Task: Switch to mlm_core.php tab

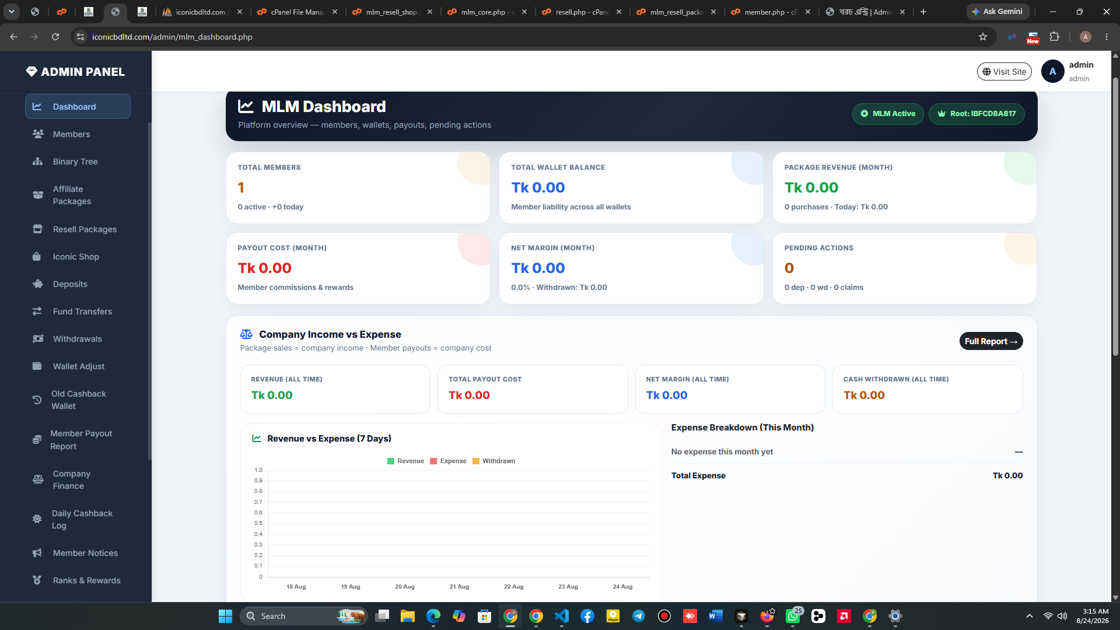Action: 488,12
